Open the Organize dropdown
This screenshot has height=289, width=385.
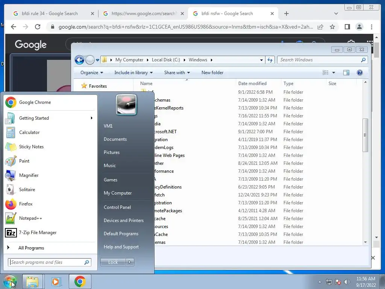coord(92,73)
